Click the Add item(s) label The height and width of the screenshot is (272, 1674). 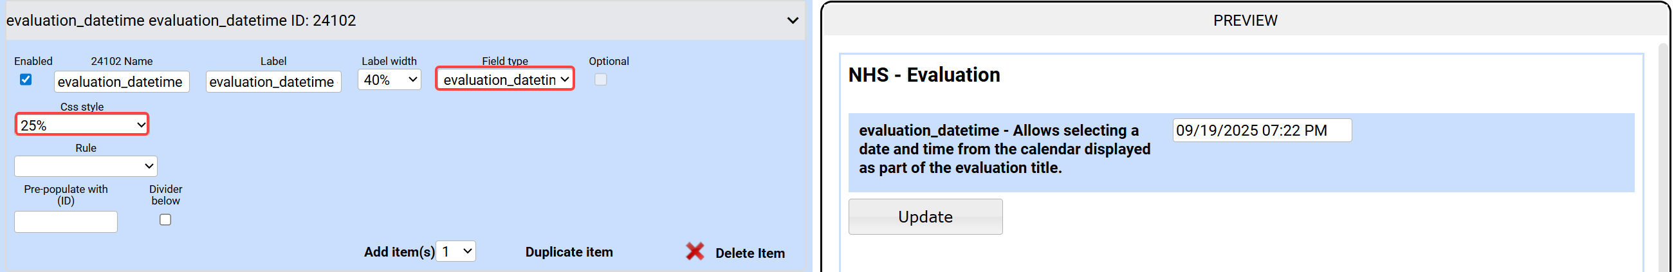point(398,253)
